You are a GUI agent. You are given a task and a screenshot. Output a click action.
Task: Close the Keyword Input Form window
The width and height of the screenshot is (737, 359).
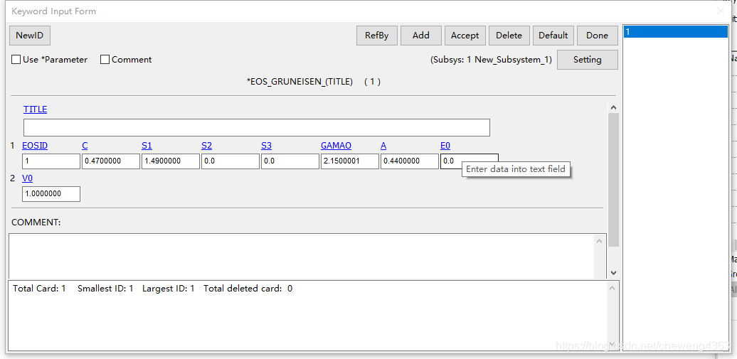pyautogui.click(x=720, y=11)
